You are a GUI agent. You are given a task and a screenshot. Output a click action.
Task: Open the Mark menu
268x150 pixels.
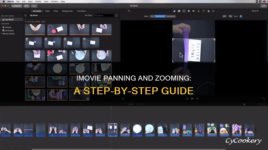pyautogui.click(x=30, y=2)
